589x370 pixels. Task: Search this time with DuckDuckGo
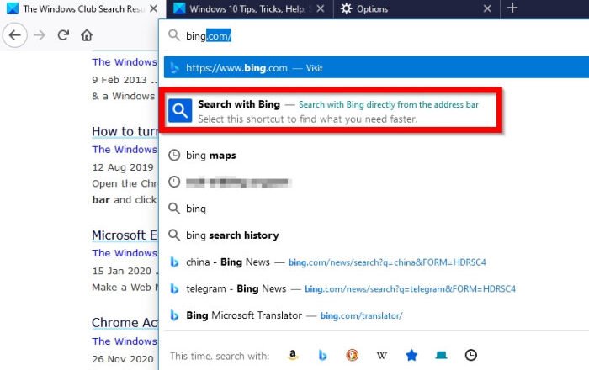(352, 355)
